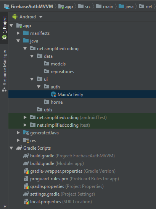Click the src breadcrumb folder

point(85,7)
